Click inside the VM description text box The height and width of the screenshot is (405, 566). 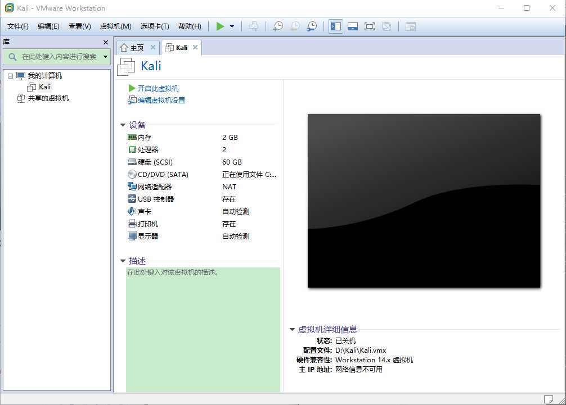tap(203, 329)
